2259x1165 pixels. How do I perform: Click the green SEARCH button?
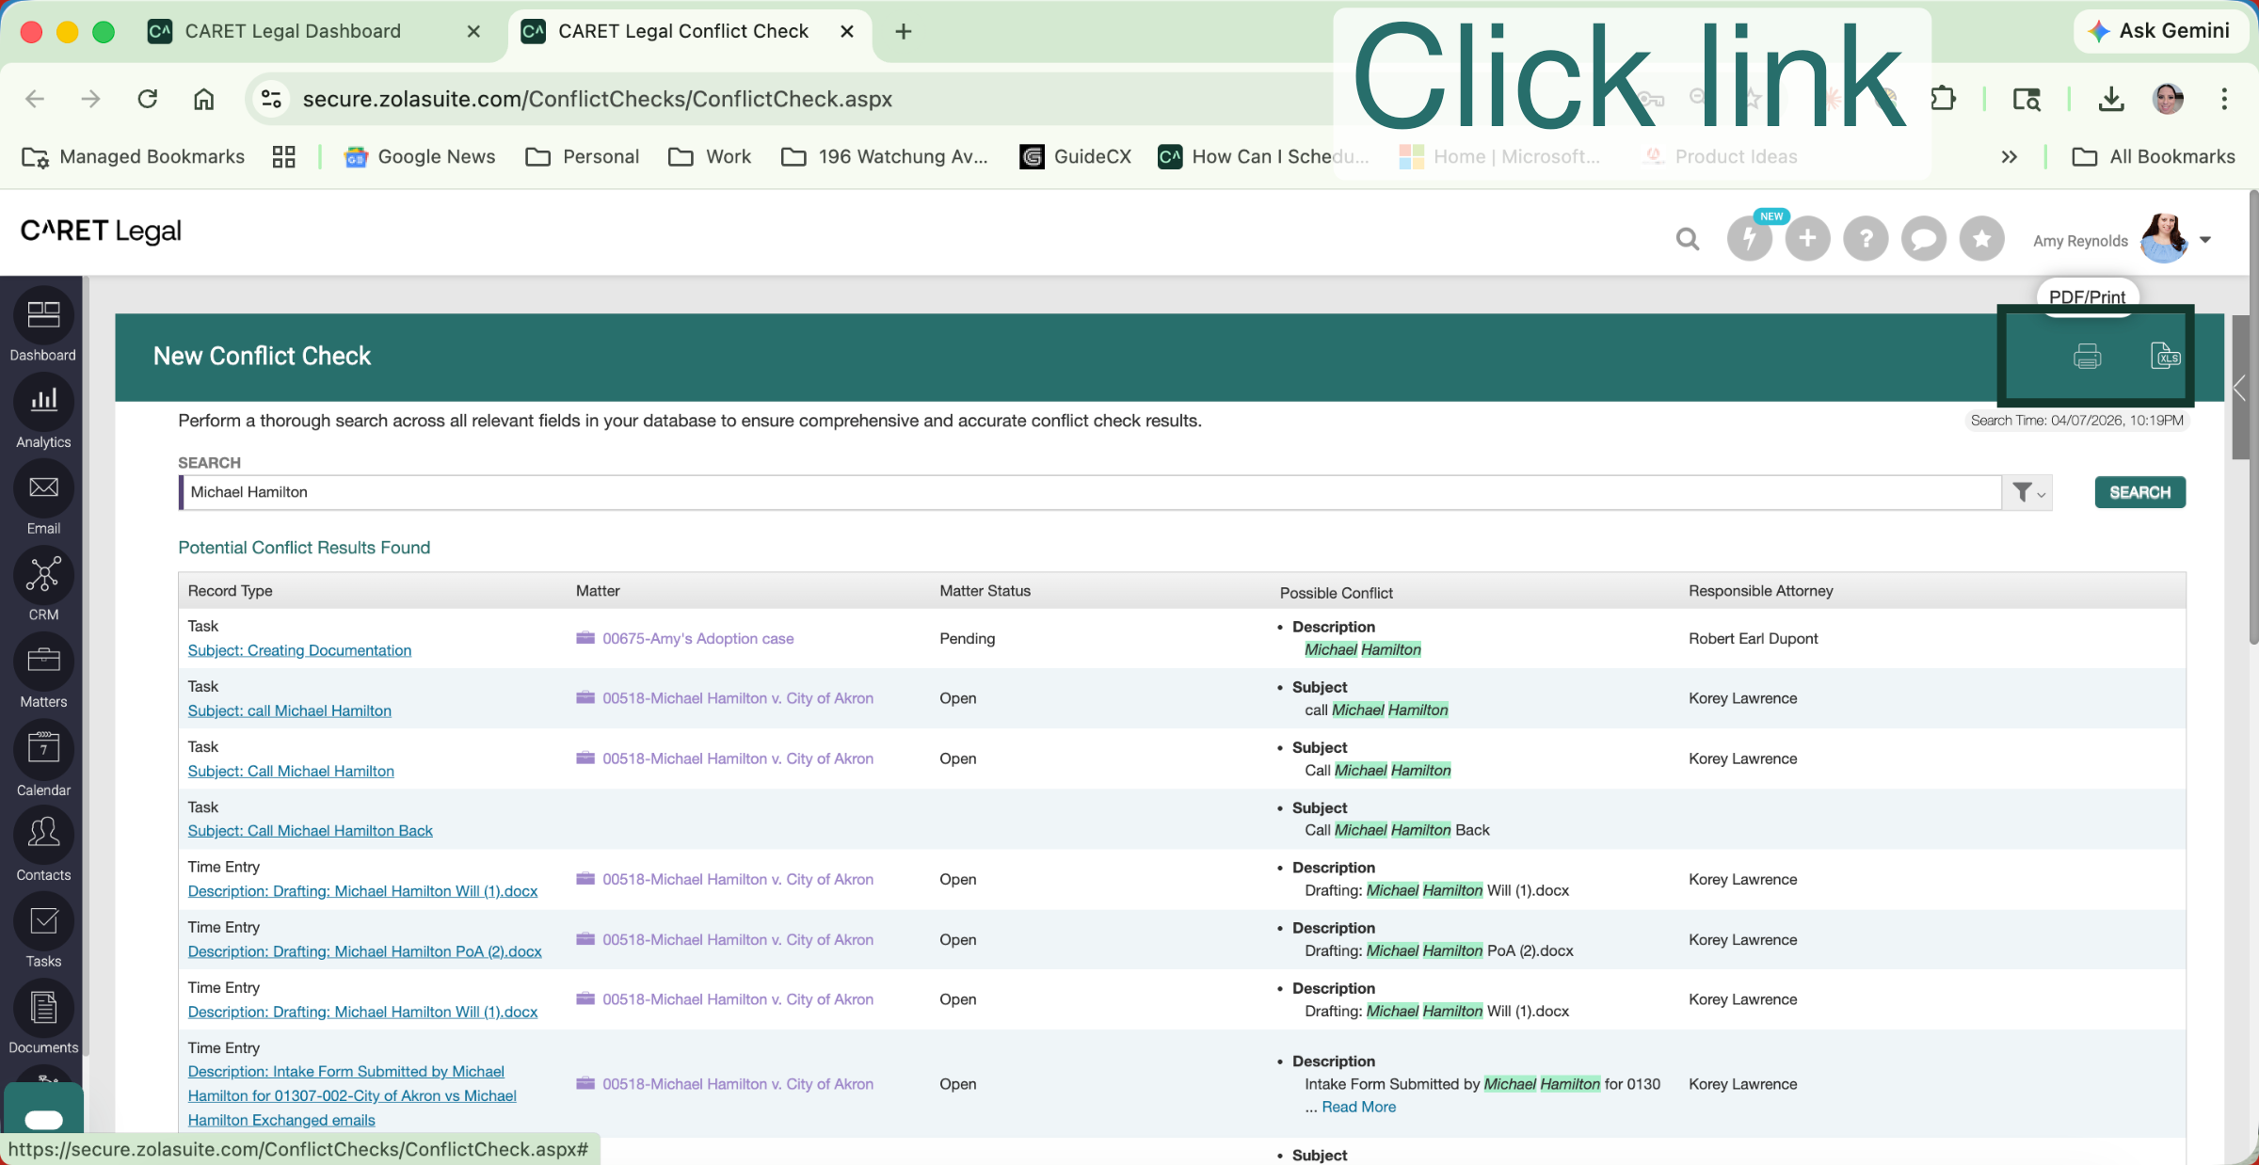click(x=2139, y=492)
